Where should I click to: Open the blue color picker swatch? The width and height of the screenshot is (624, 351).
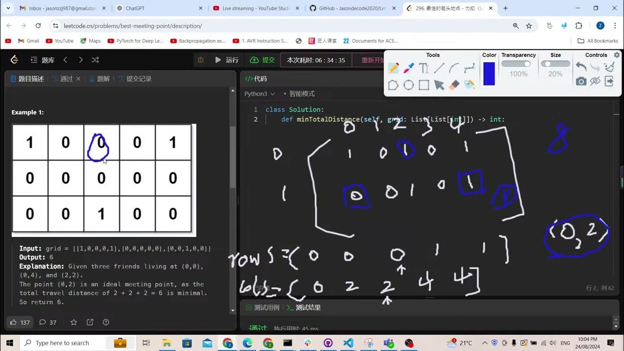pos(489,74)
